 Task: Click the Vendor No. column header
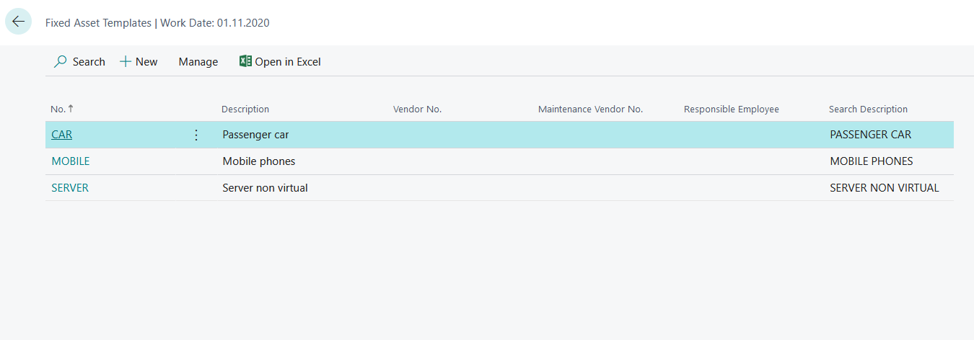[x=417, y=109]
